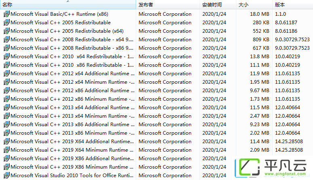The height and width of the screenshot is (180, 313).
Task: Click icon of Visual C++ 2013 x64 Minimum Runtime
Action: (x=6, y=116)
